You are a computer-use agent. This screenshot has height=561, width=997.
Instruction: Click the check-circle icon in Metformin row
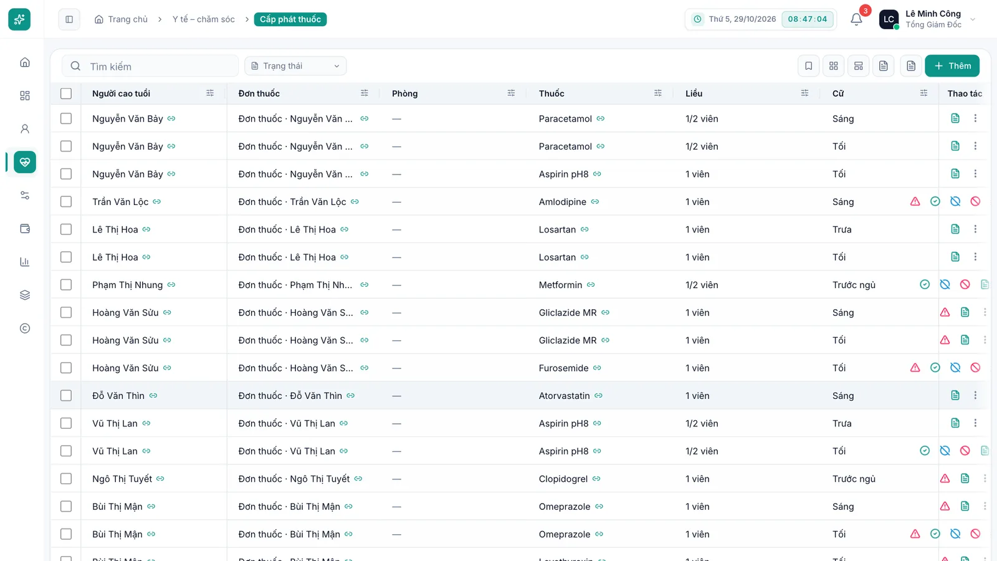coord(925,284)
